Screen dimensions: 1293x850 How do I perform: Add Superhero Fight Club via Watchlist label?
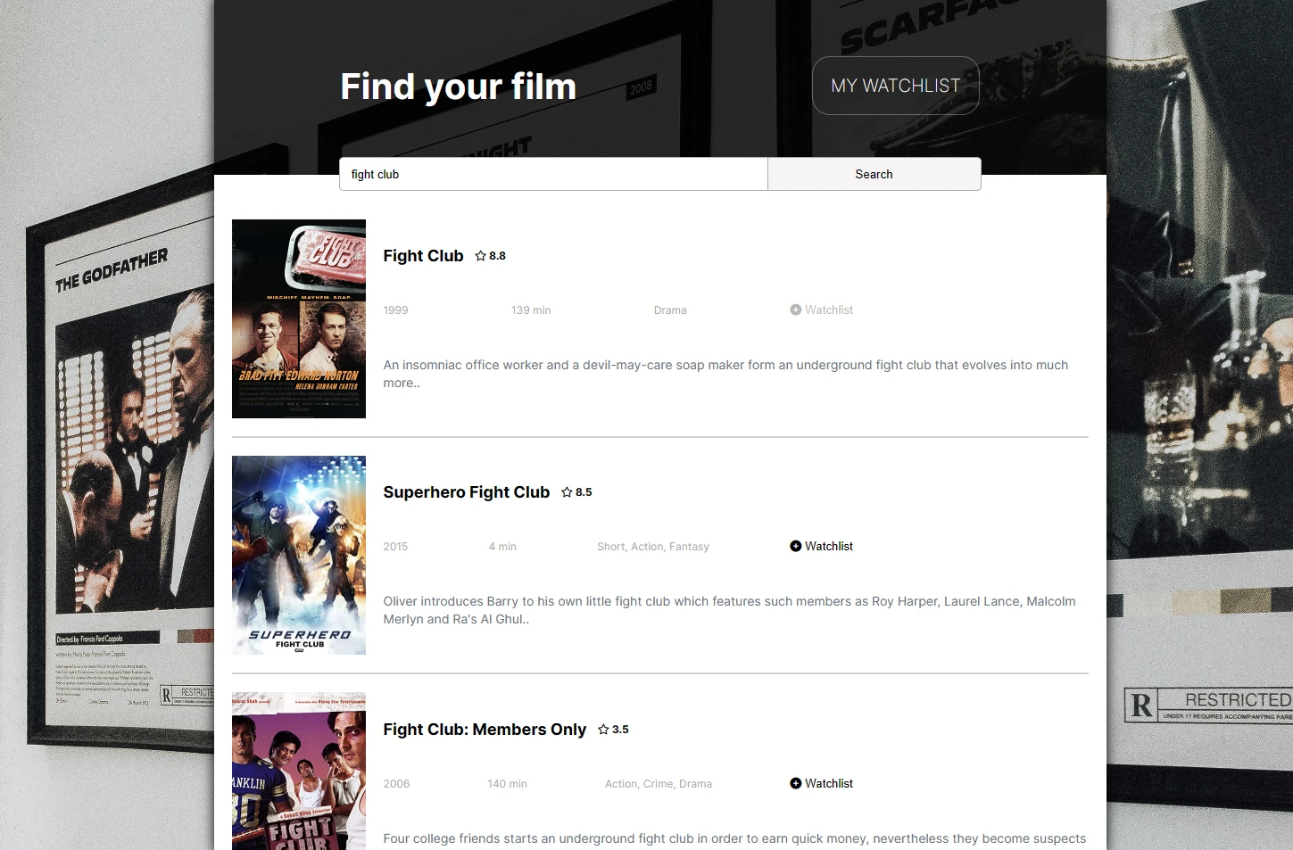pos(829,546)
